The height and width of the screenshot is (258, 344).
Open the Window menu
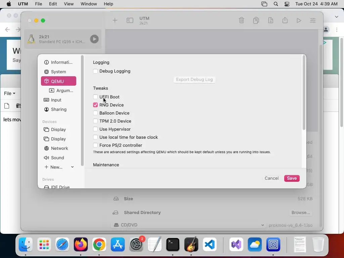point(89,4)
